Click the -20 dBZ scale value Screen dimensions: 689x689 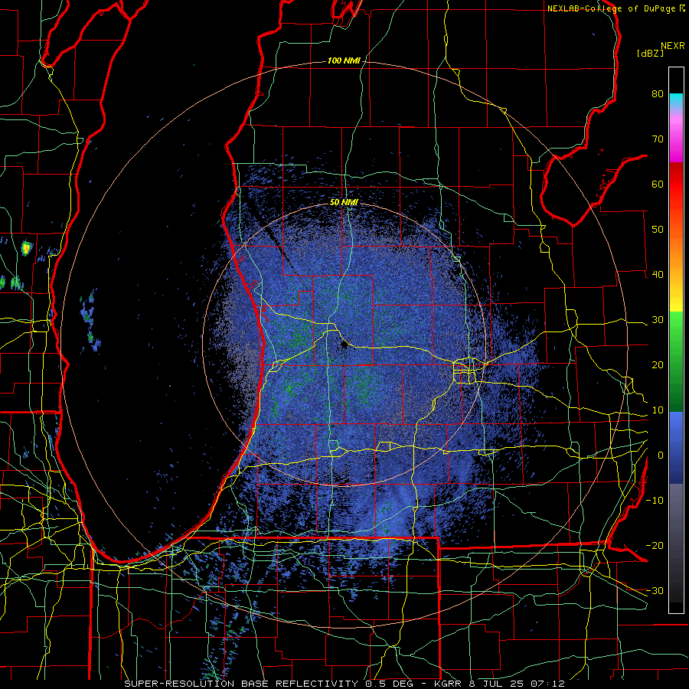click(655, 545)
